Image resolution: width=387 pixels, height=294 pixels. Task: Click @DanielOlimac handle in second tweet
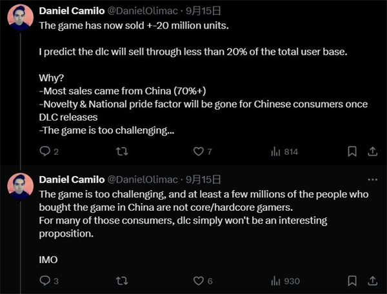pos(138,179)
